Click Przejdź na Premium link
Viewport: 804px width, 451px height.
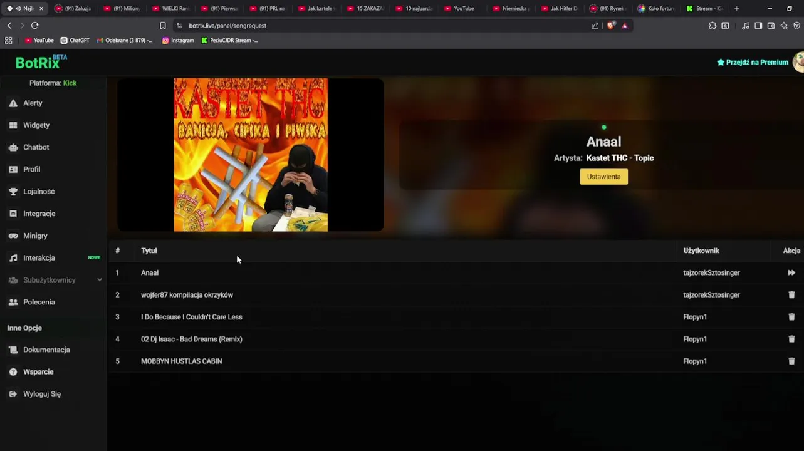[752, 62]
